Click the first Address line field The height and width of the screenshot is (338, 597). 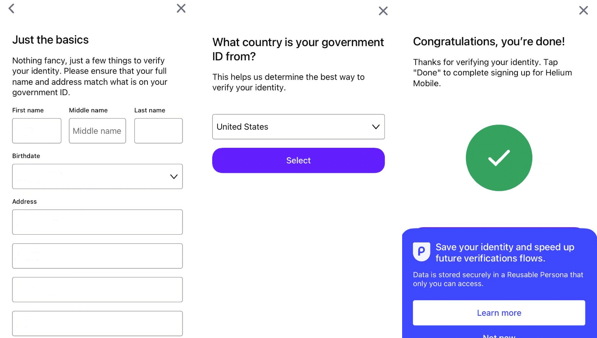[x=97, y=222]
